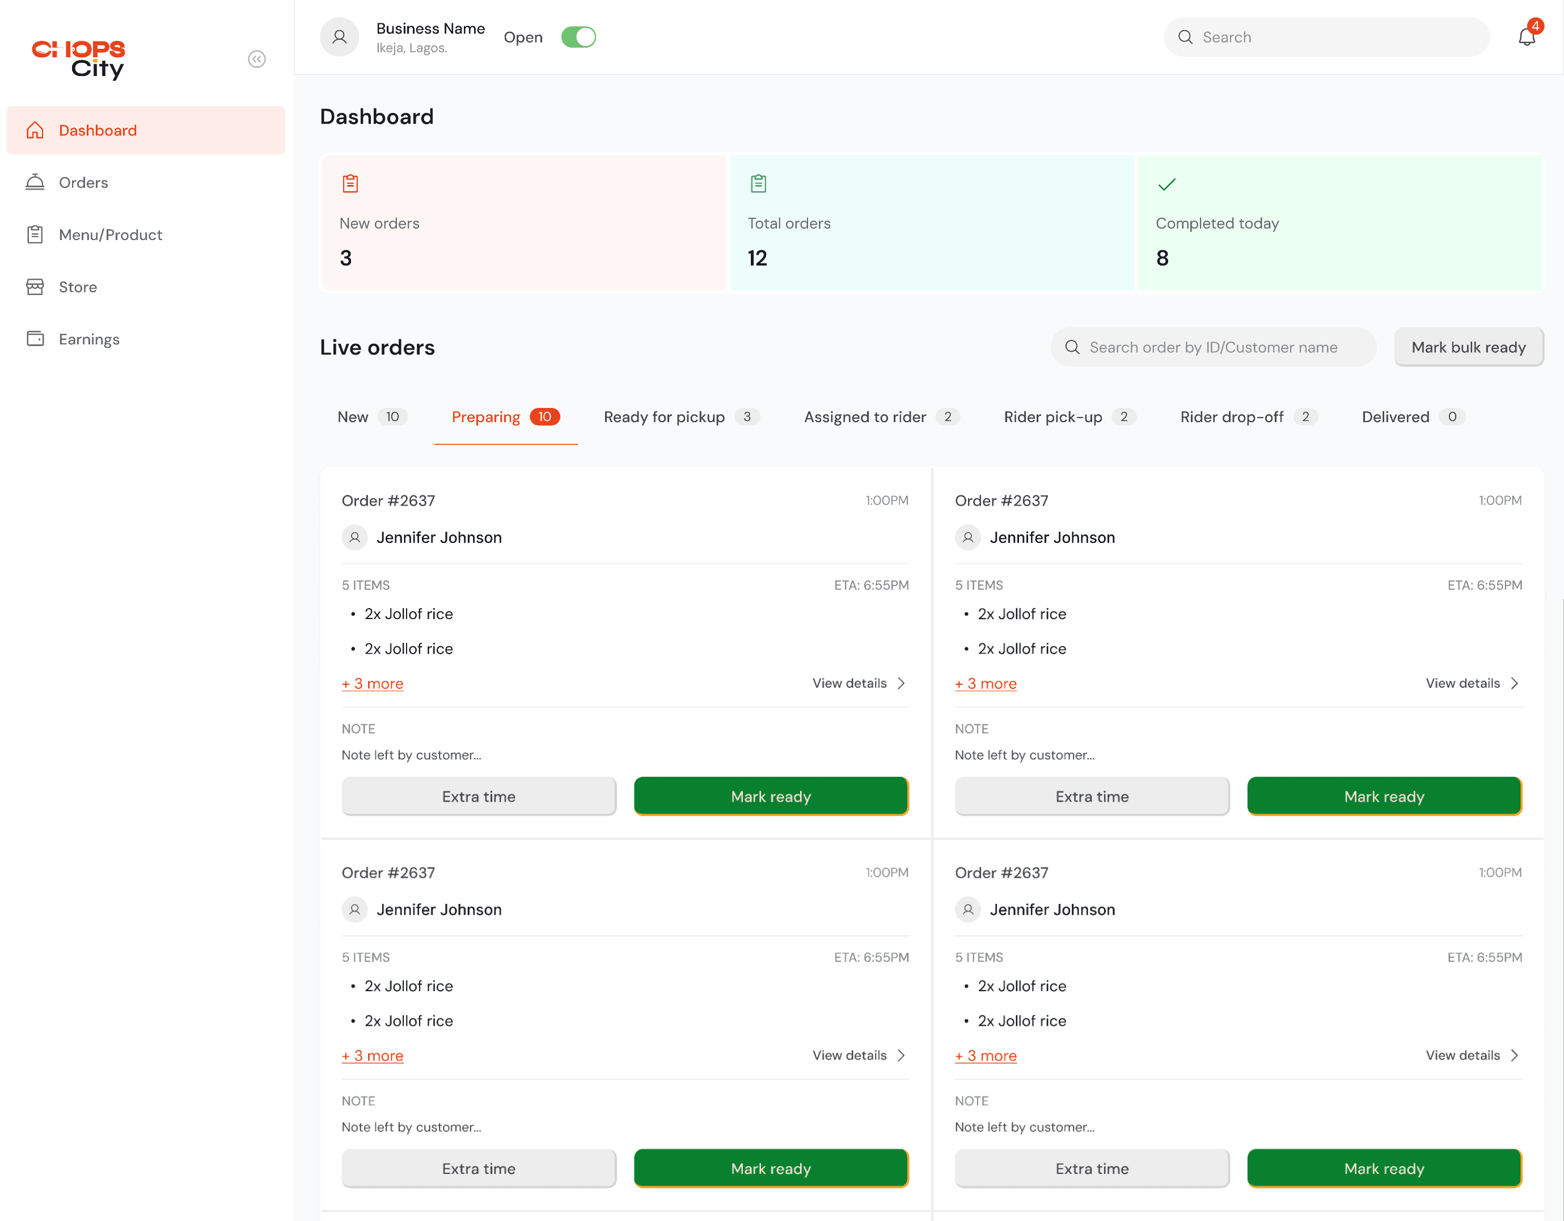The height and width of the screenshot is (1221, 1564).
Task: Click the Store shop icon in sidebar
Action: click(x=35, y=287)
